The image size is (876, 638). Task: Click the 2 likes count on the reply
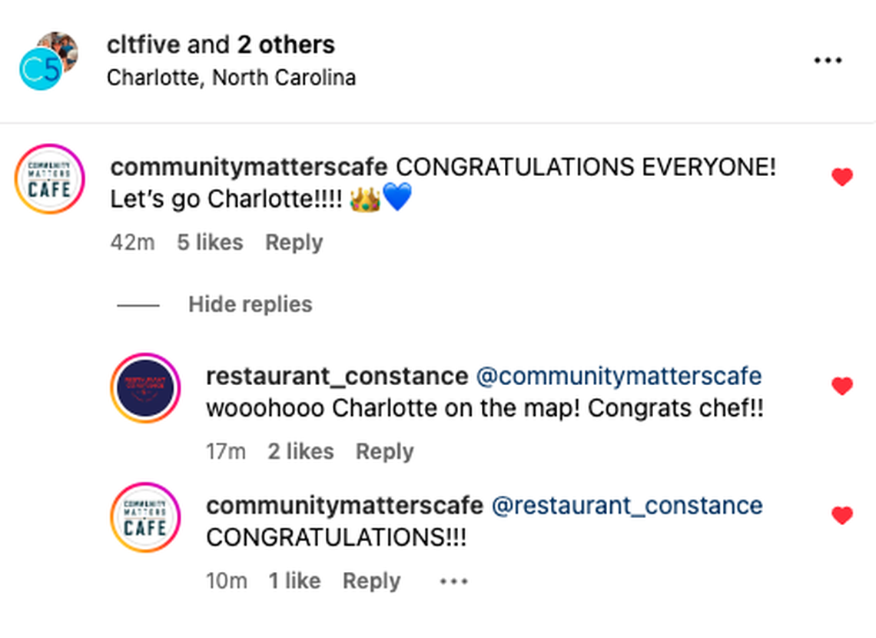(300, 451)
